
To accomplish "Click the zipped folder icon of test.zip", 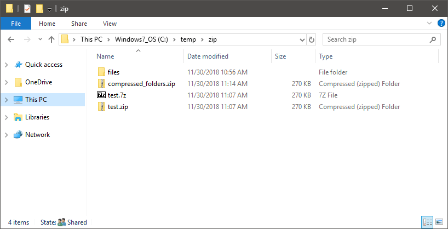I will tap(101, 107).
